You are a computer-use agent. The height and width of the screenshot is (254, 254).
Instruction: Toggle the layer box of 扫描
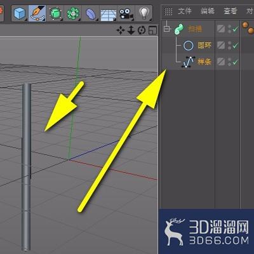[x=221, y=29]
